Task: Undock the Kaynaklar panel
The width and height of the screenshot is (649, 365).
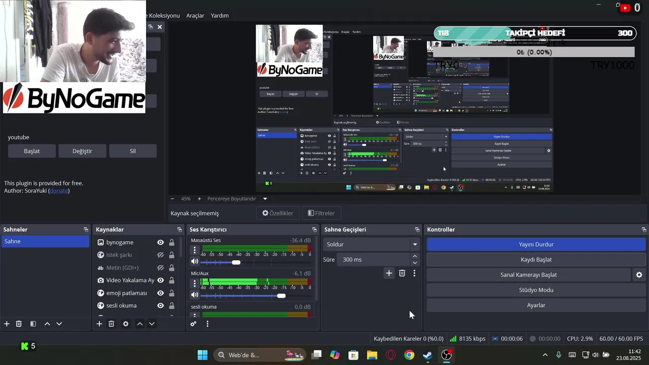Action: click(x=178, y=230)
